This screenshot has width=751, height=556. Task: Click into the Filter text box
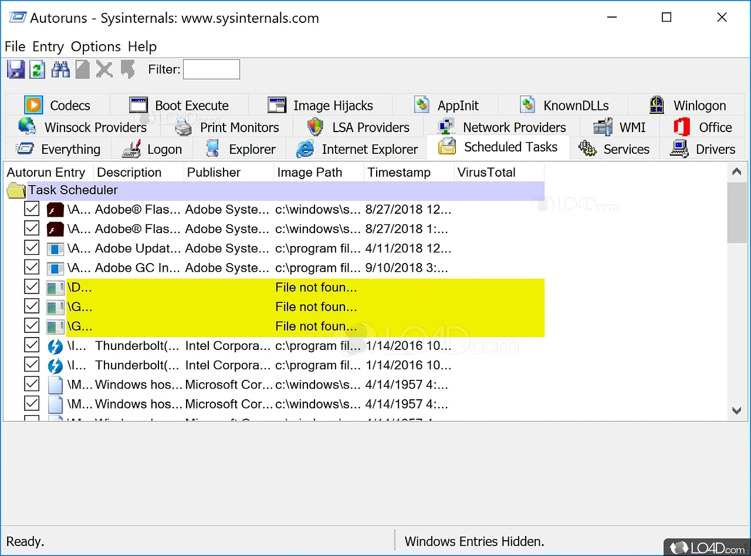point(211,69)
